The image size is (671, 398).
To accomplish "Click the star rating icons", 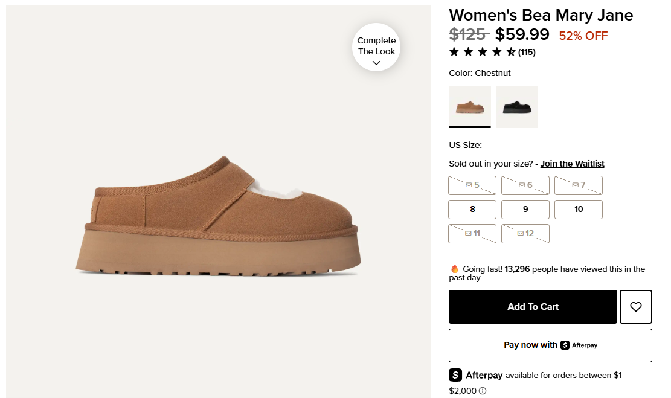I will [482, 52].
